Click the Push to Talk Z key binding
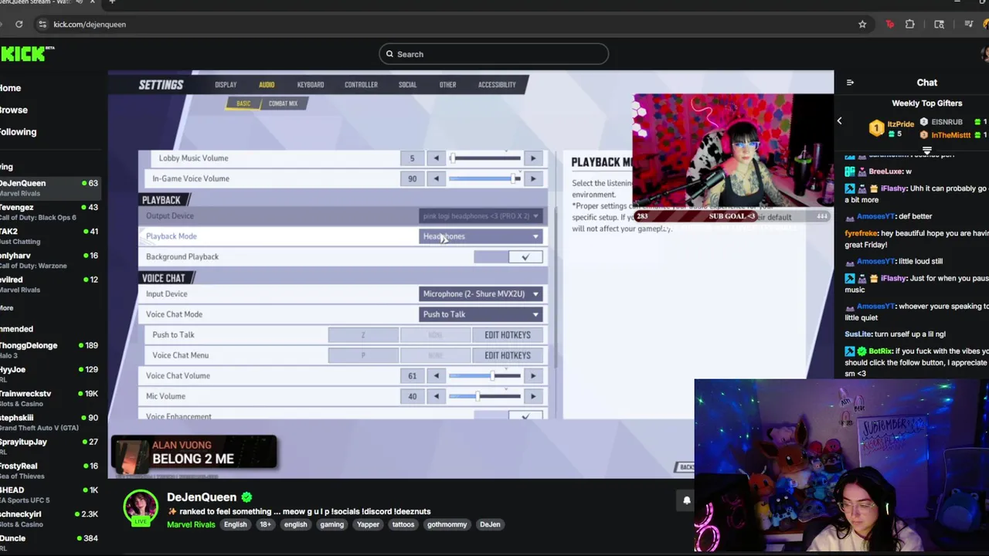 click(363, 335)
